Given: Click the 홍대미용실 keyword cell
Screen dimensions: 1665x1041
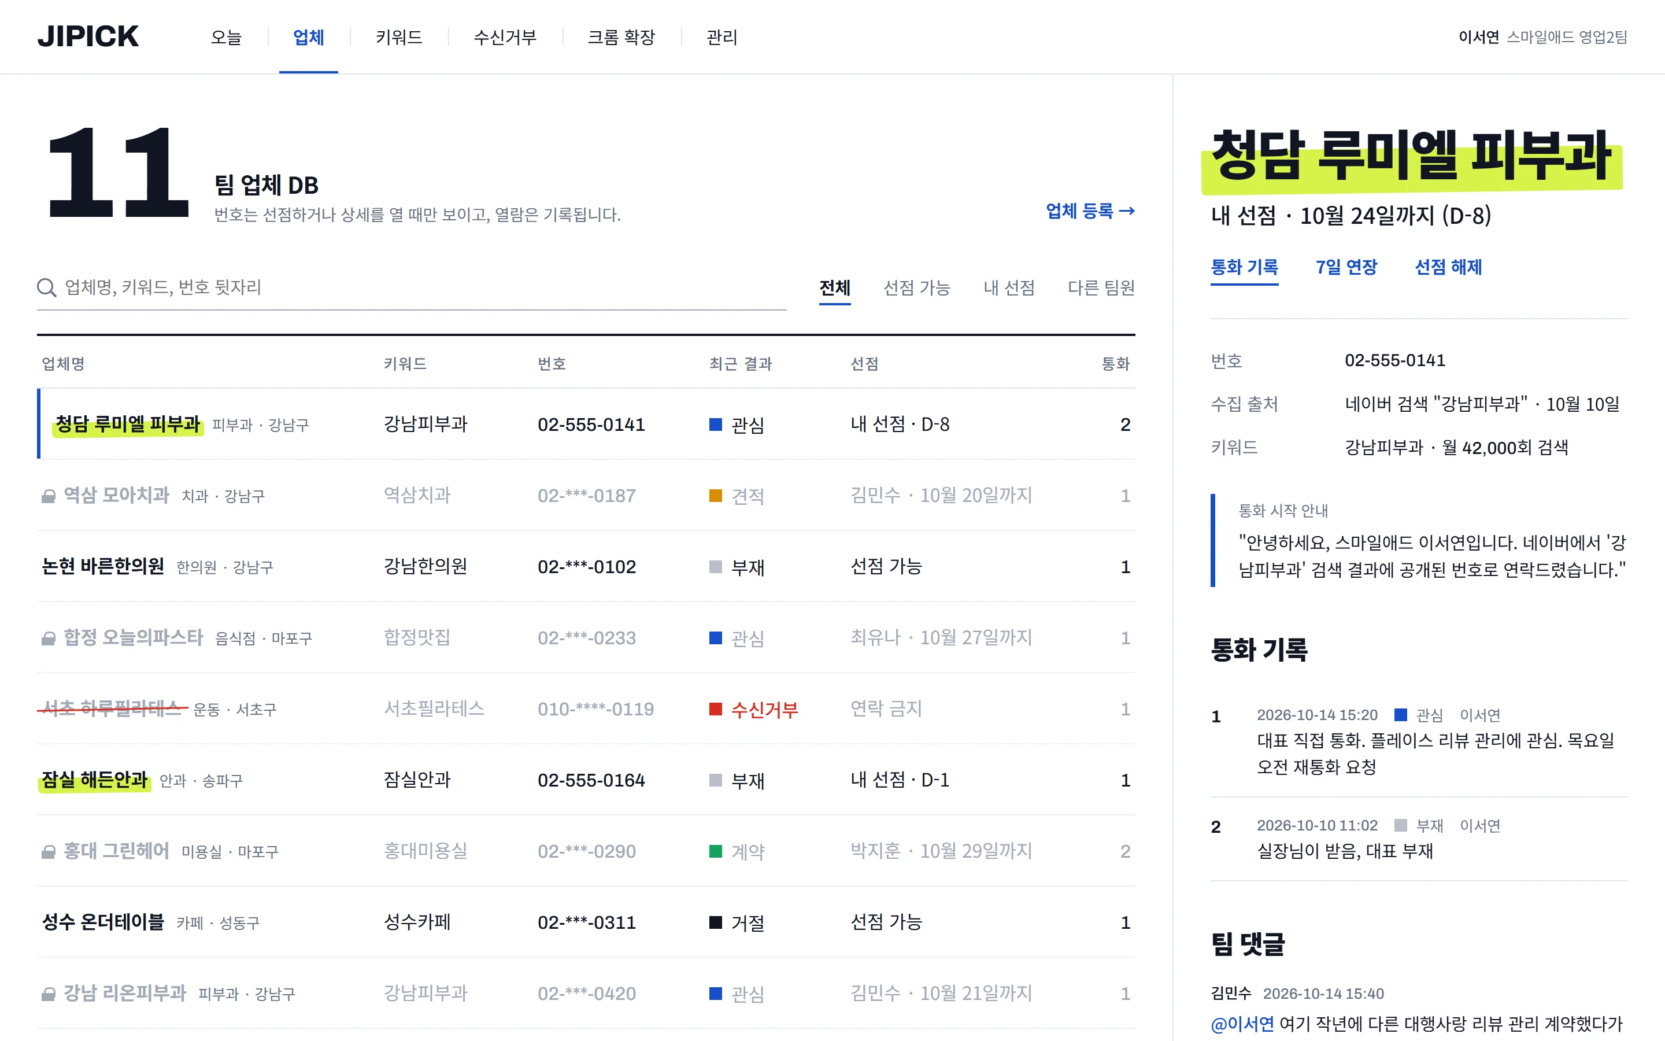Looking at the screenshot, I should 425,852.
